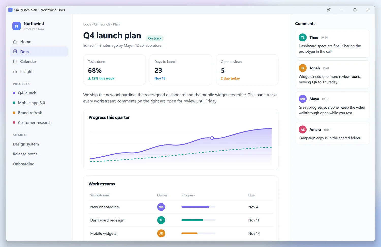Screen dimensions: 381x247
Task: Click Amara's AS avatar in comments
Action: (303, 129)
